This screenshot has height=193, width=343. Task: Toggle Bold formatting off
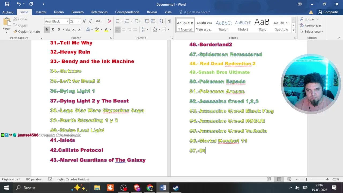click(47, 29)
